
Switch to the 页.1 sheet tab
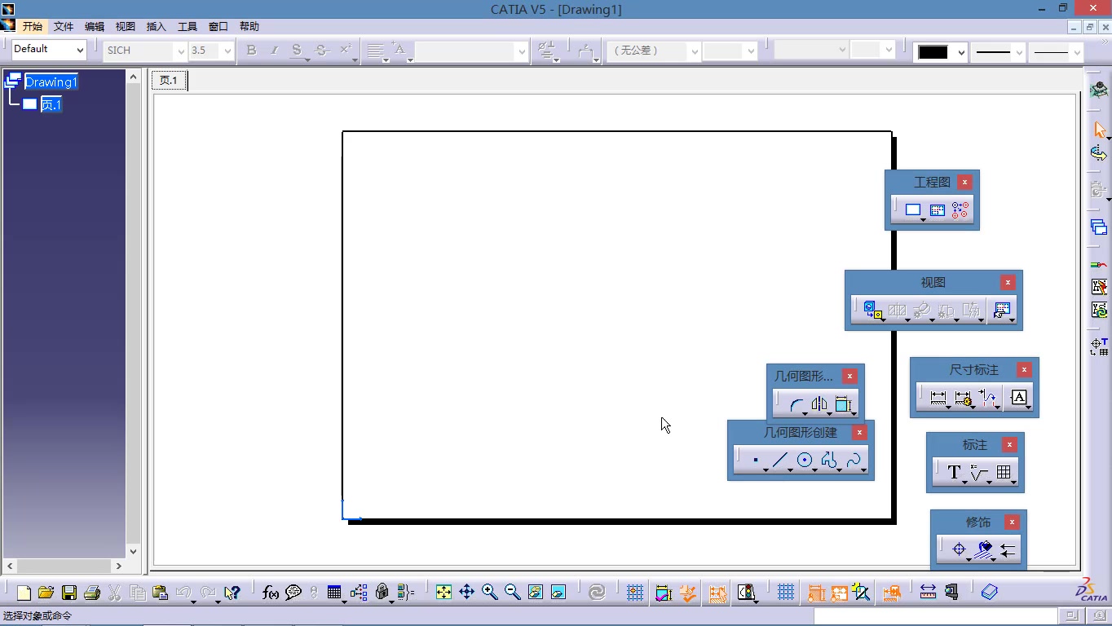(169, 80)
